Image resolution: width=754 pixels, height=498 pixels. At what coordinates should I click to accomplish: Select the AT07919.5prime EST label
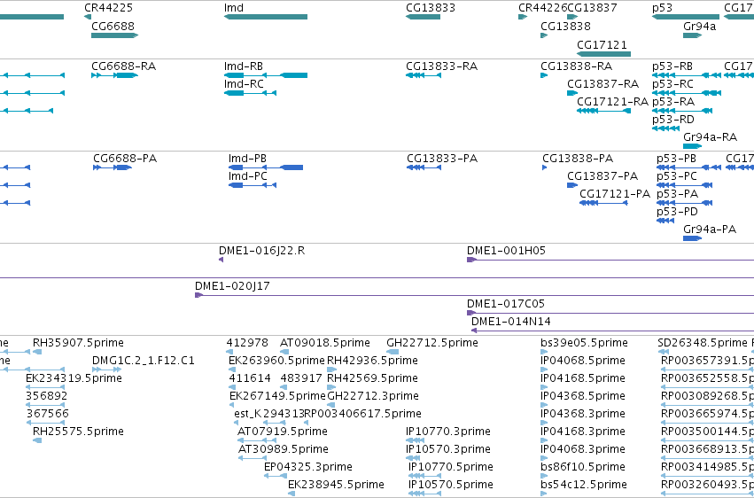[283, 432]
